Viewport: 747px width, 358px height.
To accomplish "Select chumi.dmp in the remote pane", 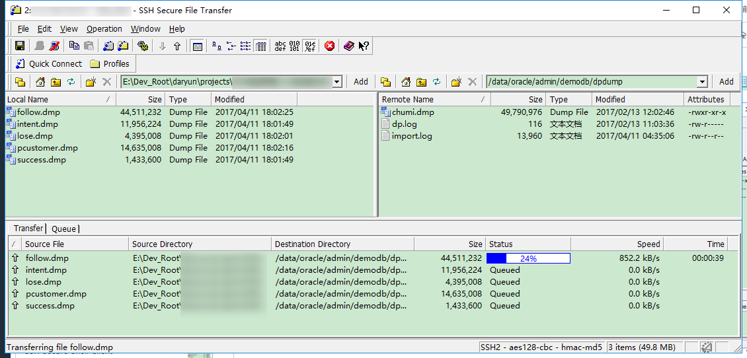I will click(413, 112).
